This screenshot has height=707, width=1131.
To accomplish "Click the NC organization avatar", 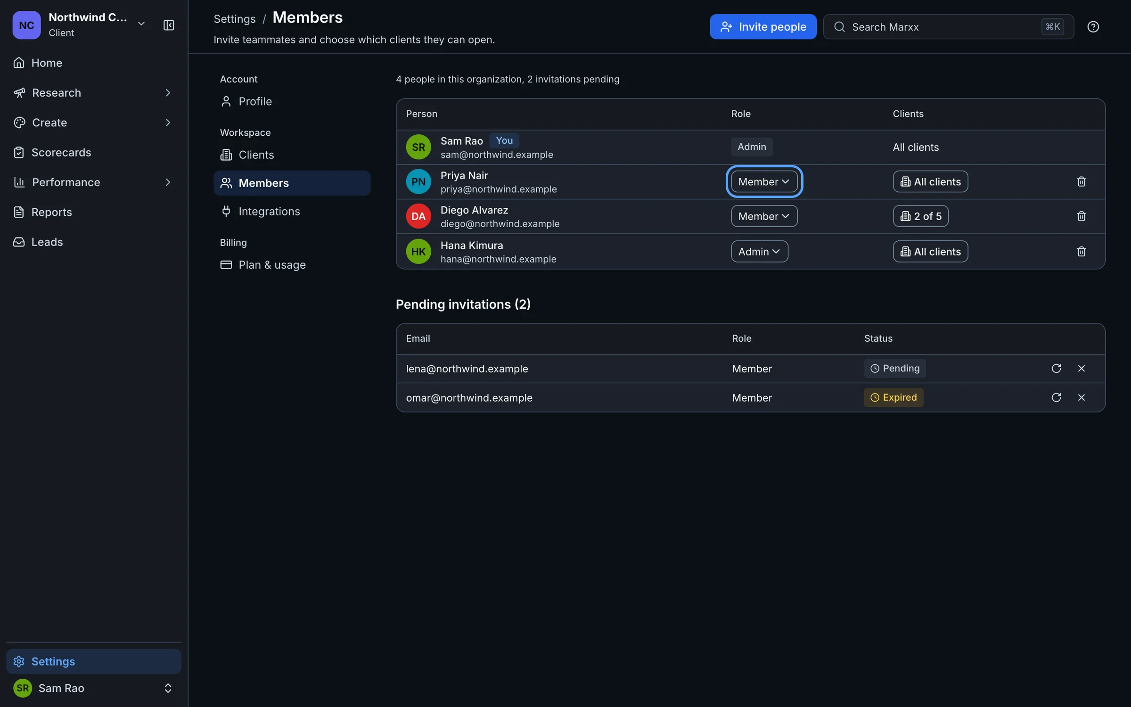I will pyautogui.click(x=26, y=25).
